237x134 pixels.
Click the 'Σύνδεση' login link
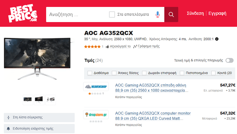pyautogui.click(x=195, y=14)
